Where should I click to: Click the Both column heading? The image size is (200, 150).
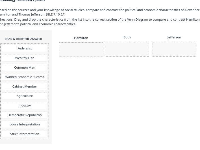[127, 37]
